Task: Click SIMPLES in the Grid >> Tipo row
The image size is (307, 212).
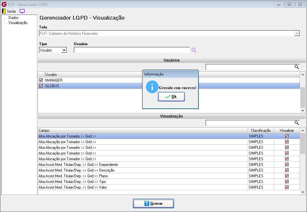Action: (x=256, y=182)
